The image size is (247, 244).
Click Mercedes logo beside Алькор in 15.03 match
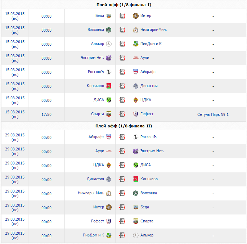pos(109,44)
